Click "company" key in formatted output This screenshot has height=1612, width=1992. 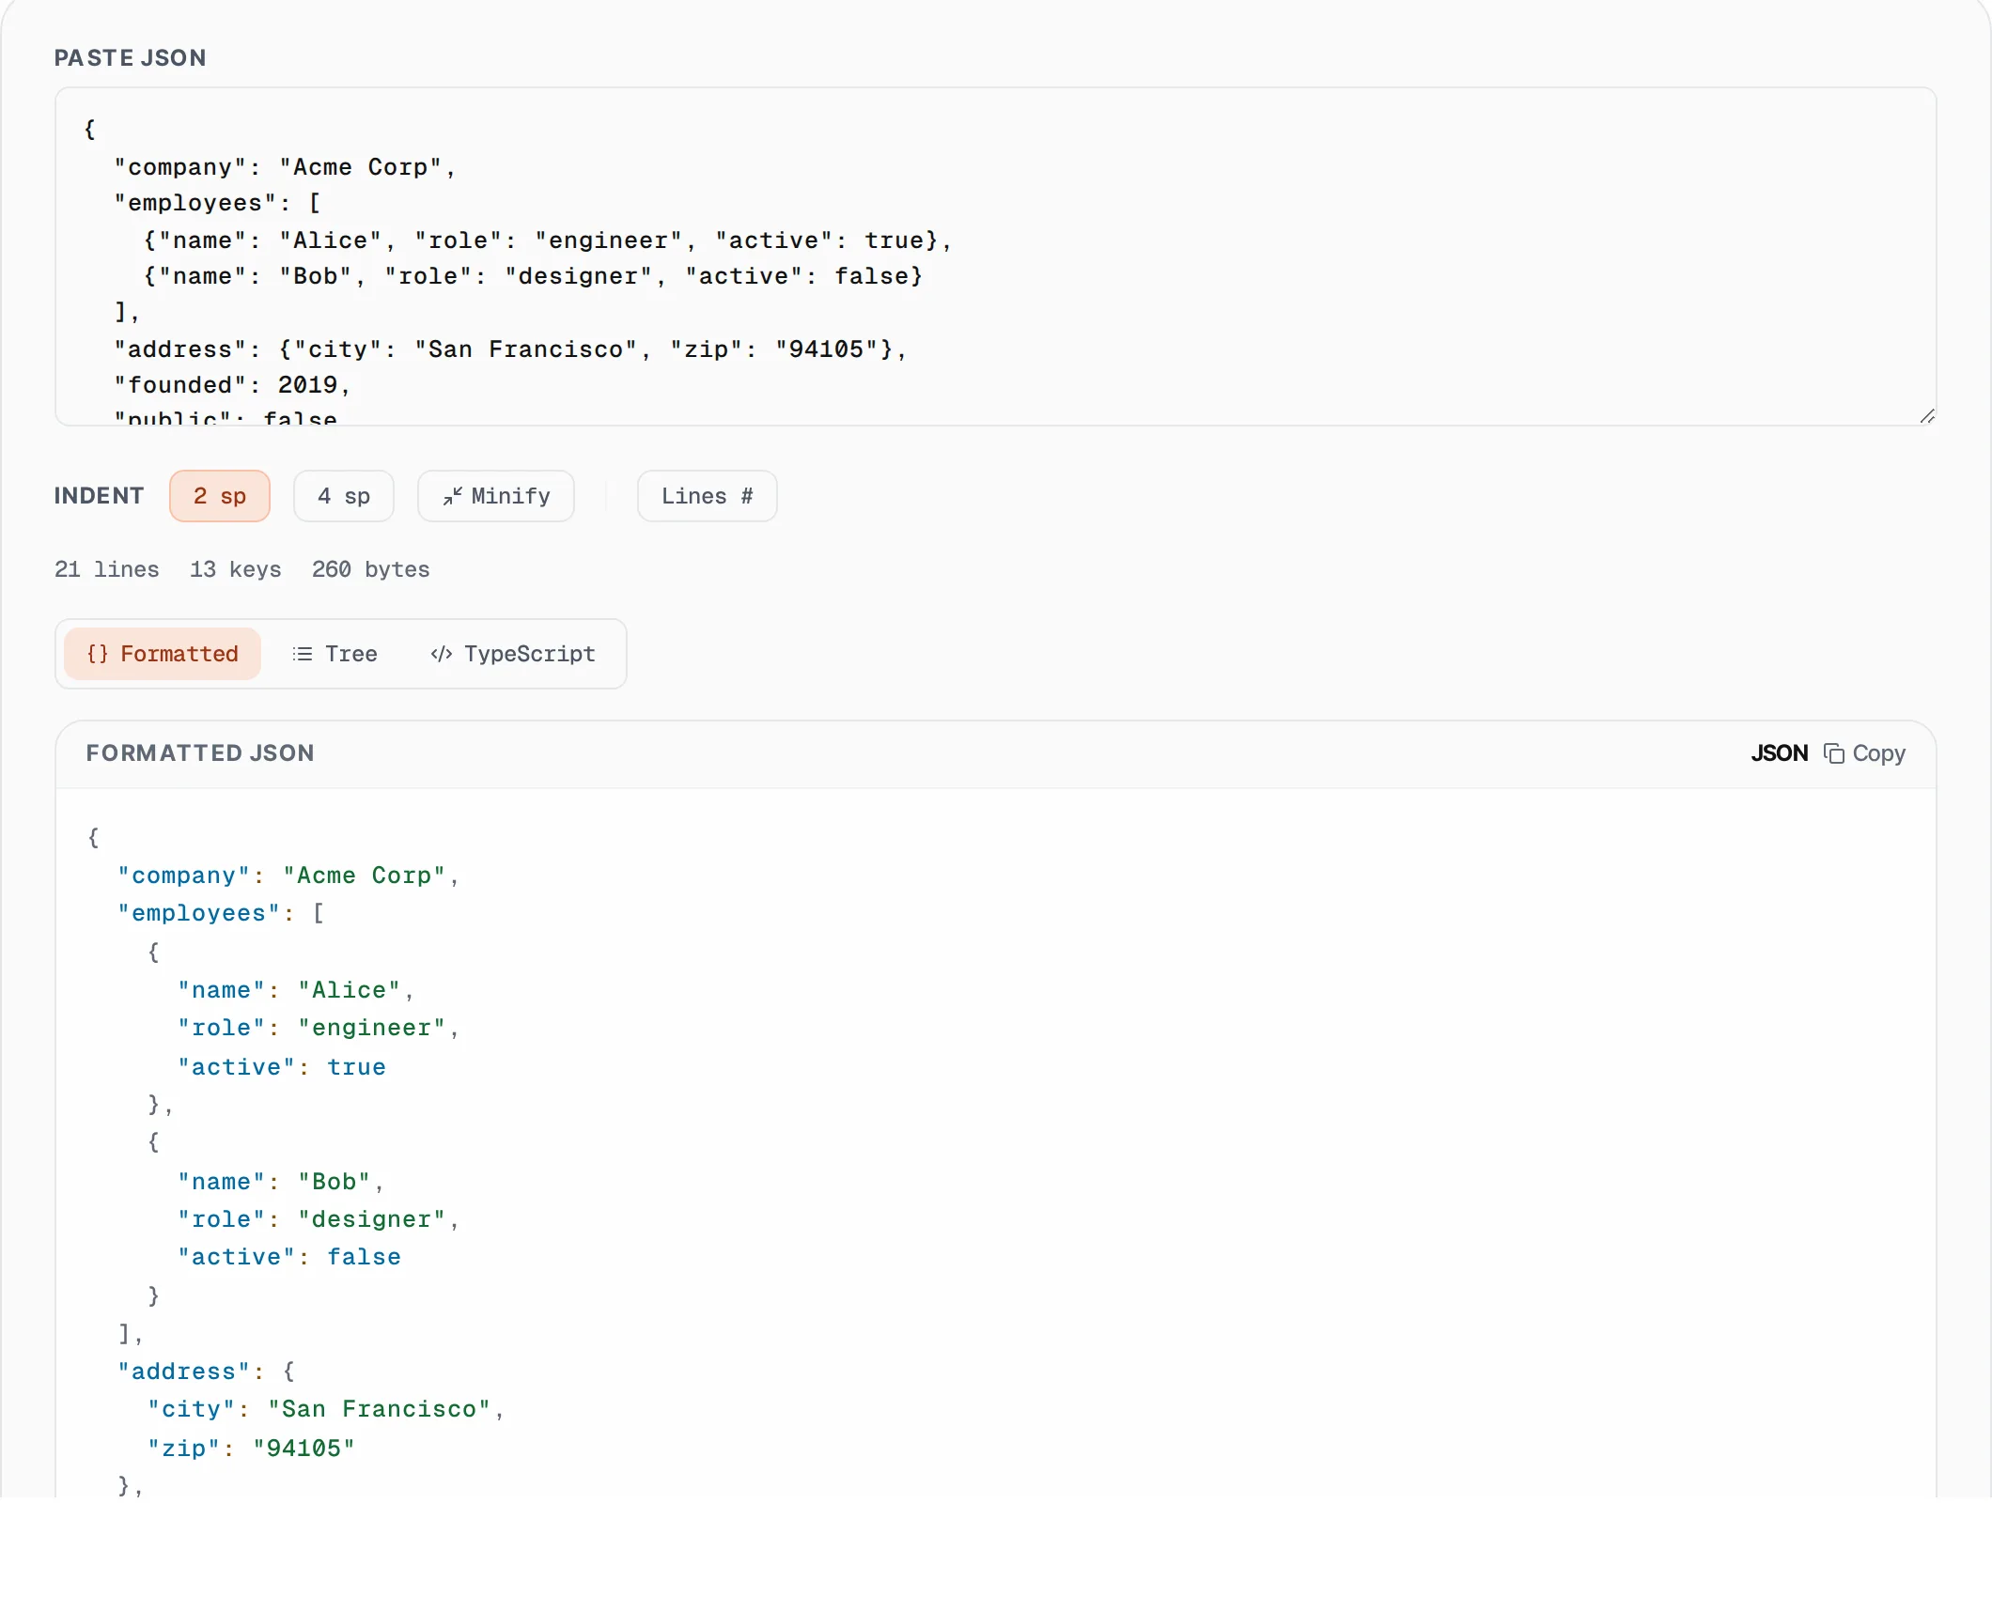click(183, 876)
